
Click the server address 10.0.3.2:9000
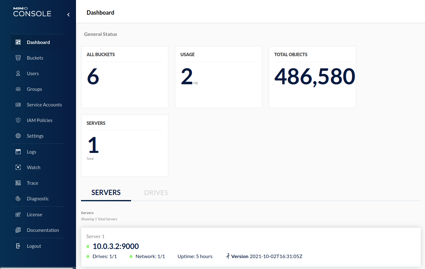116,246
